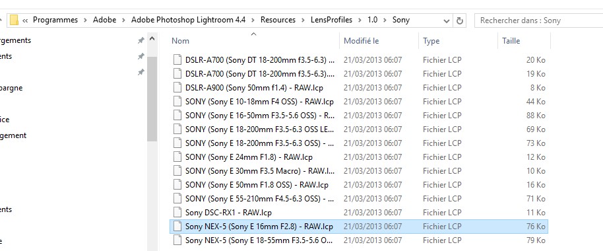Expand the hidden path chevrons before Programmes
Screen dimensions: 603x251
[x=25, y=20]
